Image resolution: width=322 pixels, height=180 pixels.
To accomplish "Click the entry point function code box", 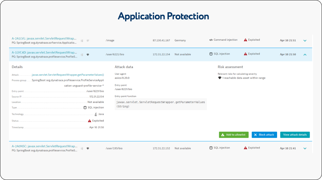I will (161, 104).
